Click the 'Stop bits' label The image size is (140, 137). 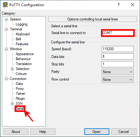click(x=58, y=64)
